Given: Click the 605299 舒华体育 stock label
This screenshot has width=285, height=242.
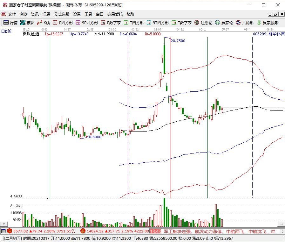Looking at the screenshot, I should [269, 34].
